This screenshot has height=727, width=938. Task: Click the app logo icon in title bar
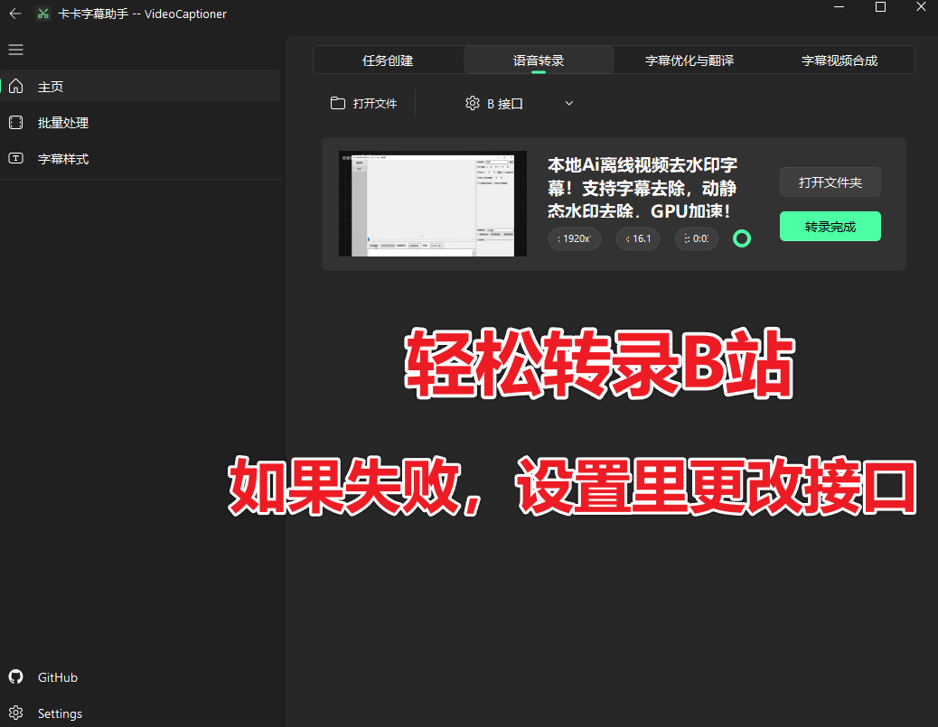[42, 14]
